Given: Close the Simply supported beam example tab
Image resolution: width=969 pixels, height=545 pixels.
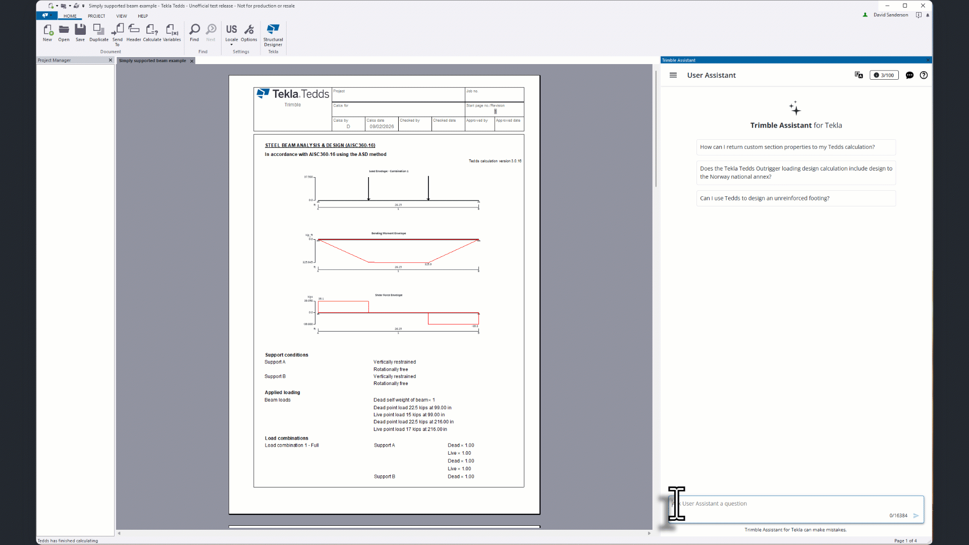Looking at the screenshot, I should [192, 61].
